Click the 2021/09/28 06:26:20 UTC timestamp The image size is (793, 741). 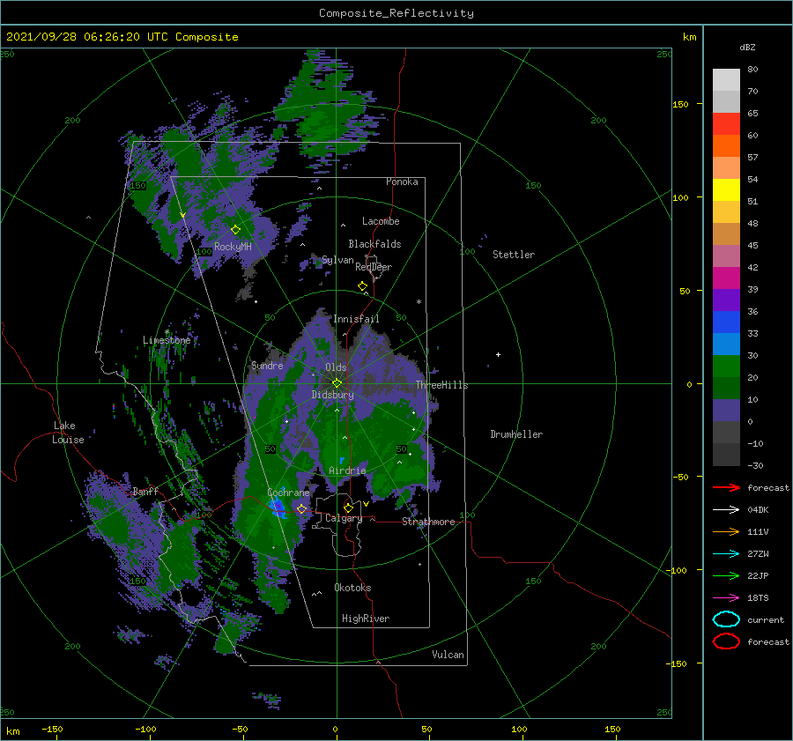point(122,37)
